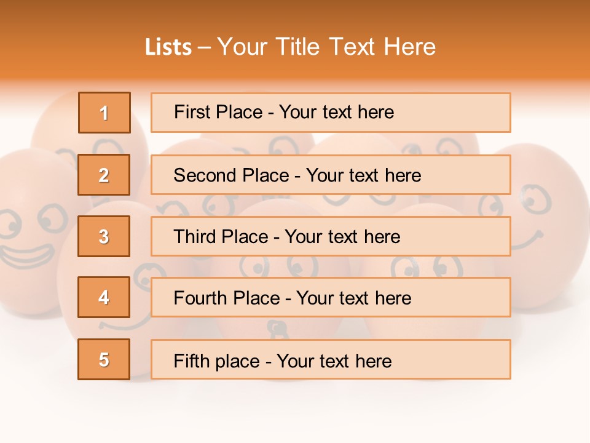Screen dimensions: 590x443
Task: Select the number 2 square
Action: coord(104,175)
